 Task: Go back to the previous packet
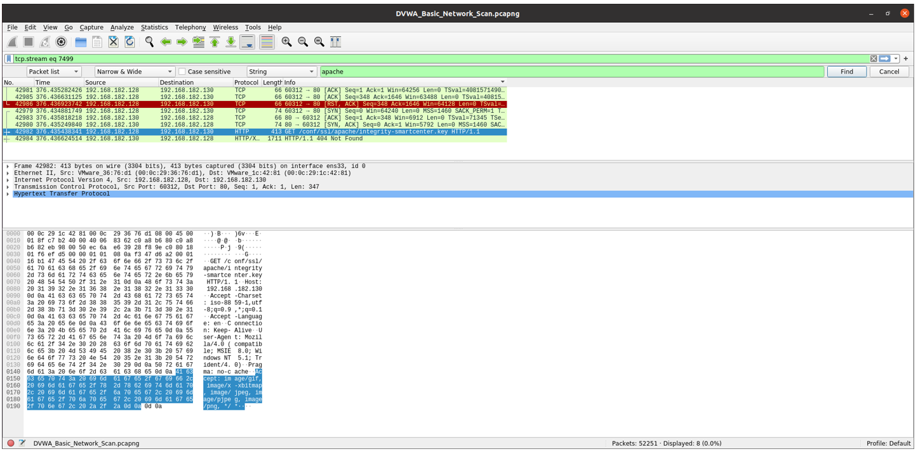click(166, 42)
